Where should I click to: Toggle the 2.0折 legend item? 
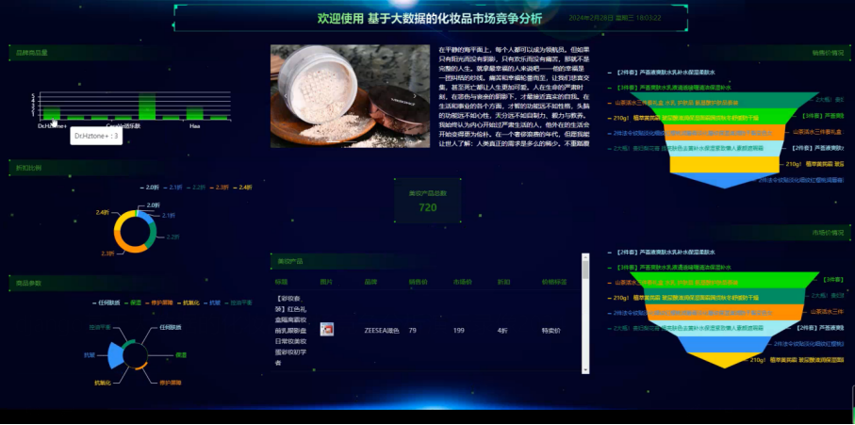149,187
